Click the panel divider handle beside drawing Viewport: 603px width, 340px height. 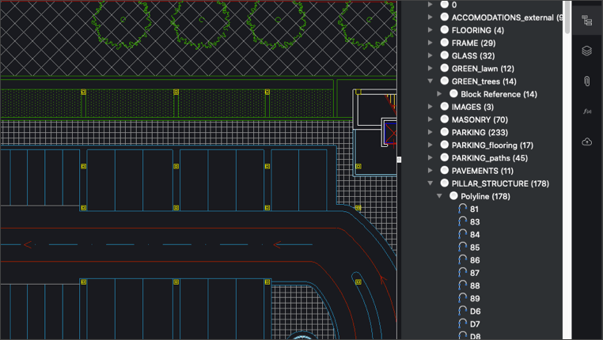coord(399,160)
